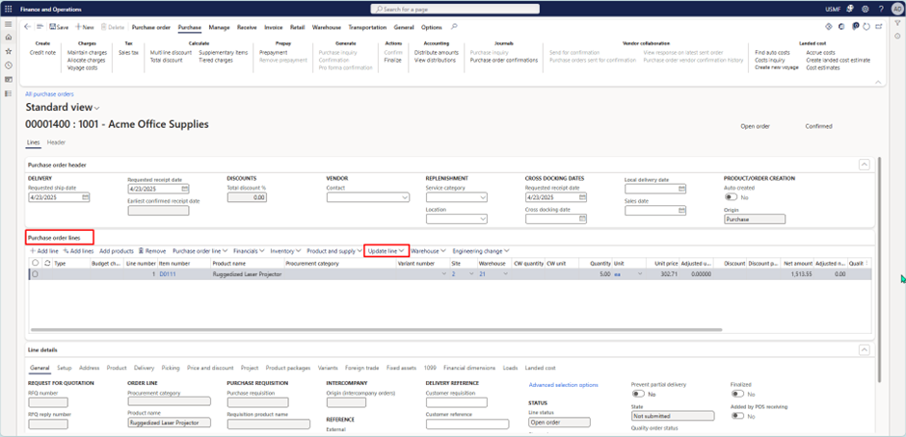The height and width of the screenshot is (437, 906).
Task: Click the All purchase orders link
Action: click(49, 93)
